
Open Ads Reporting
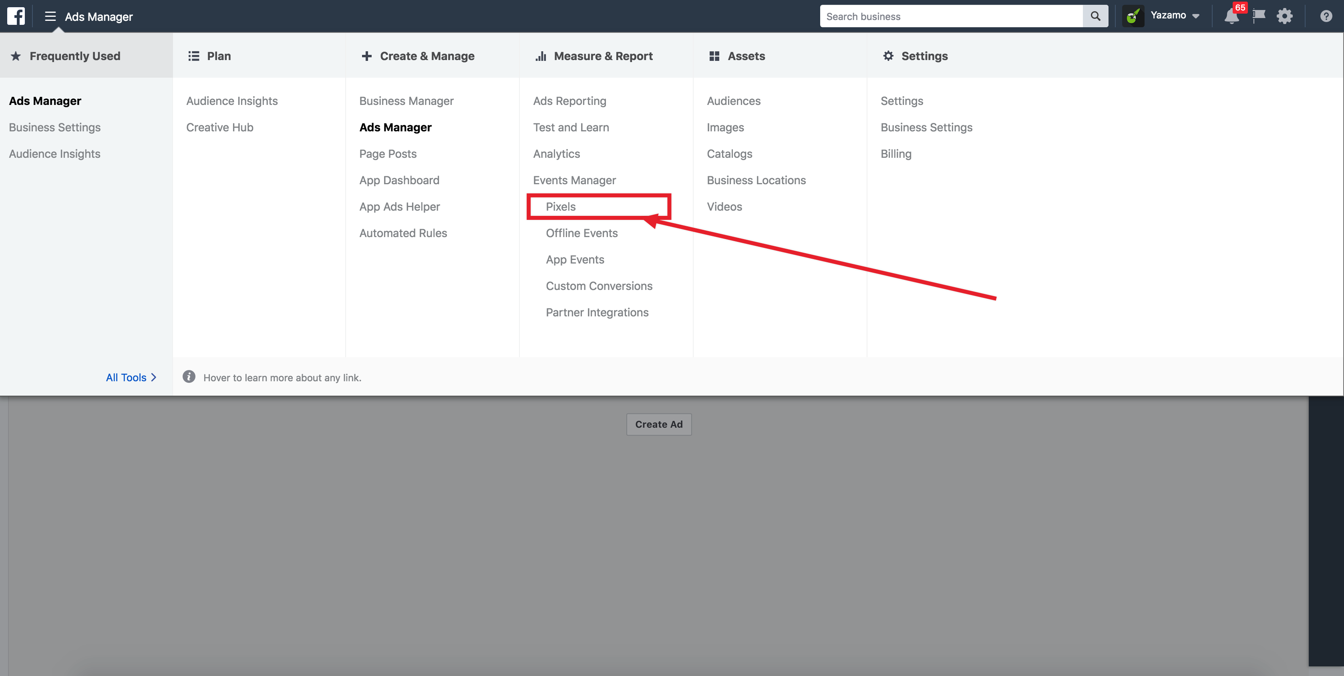click(x=570, y=101)
